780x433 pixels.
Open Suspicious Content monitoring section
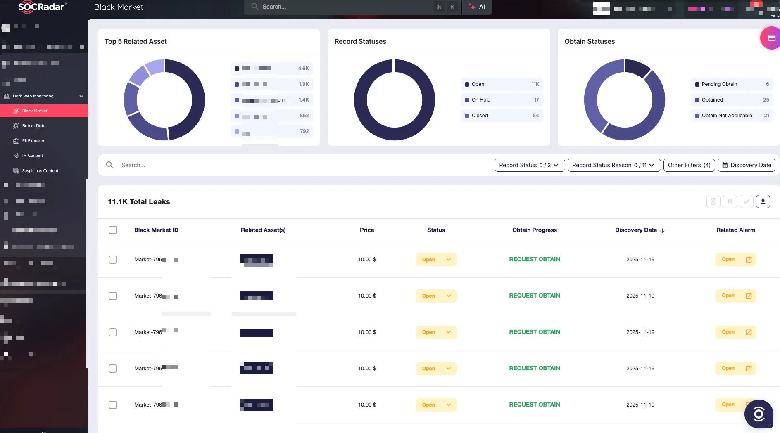pyautogui.click(x=40, y=170)
